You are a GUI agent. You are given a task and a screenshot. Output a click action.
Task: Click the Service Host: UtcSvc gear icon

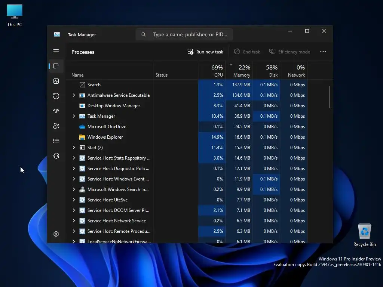point(82,200)
